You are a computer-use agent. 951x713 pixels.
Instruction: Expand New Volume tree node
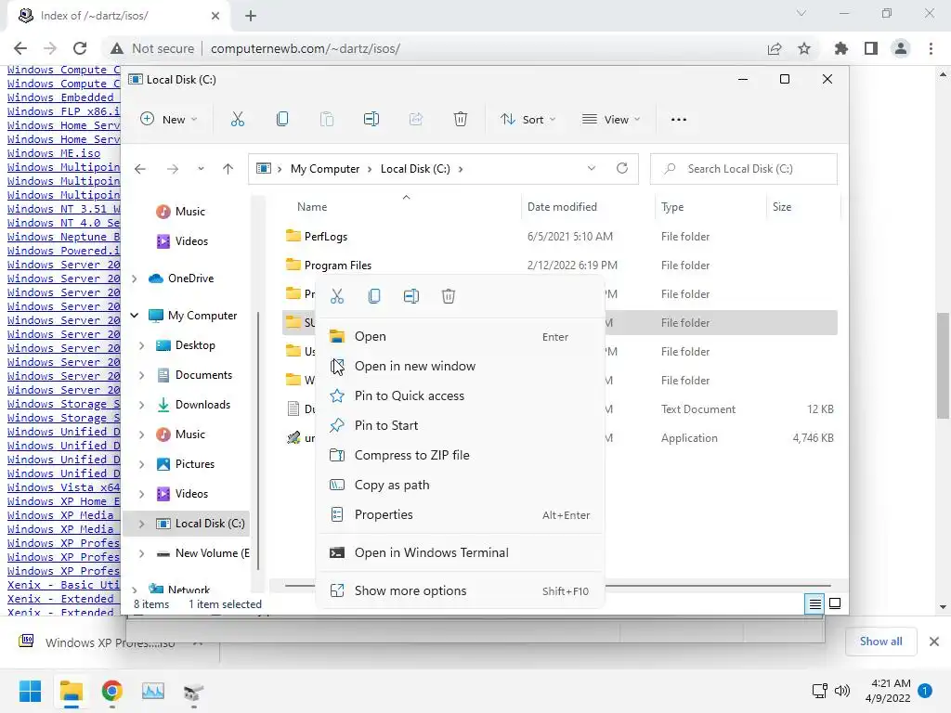pos(141,553)
